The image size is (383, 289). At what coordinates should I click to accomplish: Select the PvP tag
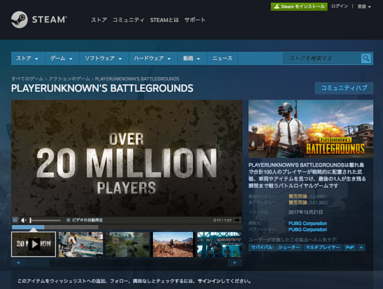350,248
